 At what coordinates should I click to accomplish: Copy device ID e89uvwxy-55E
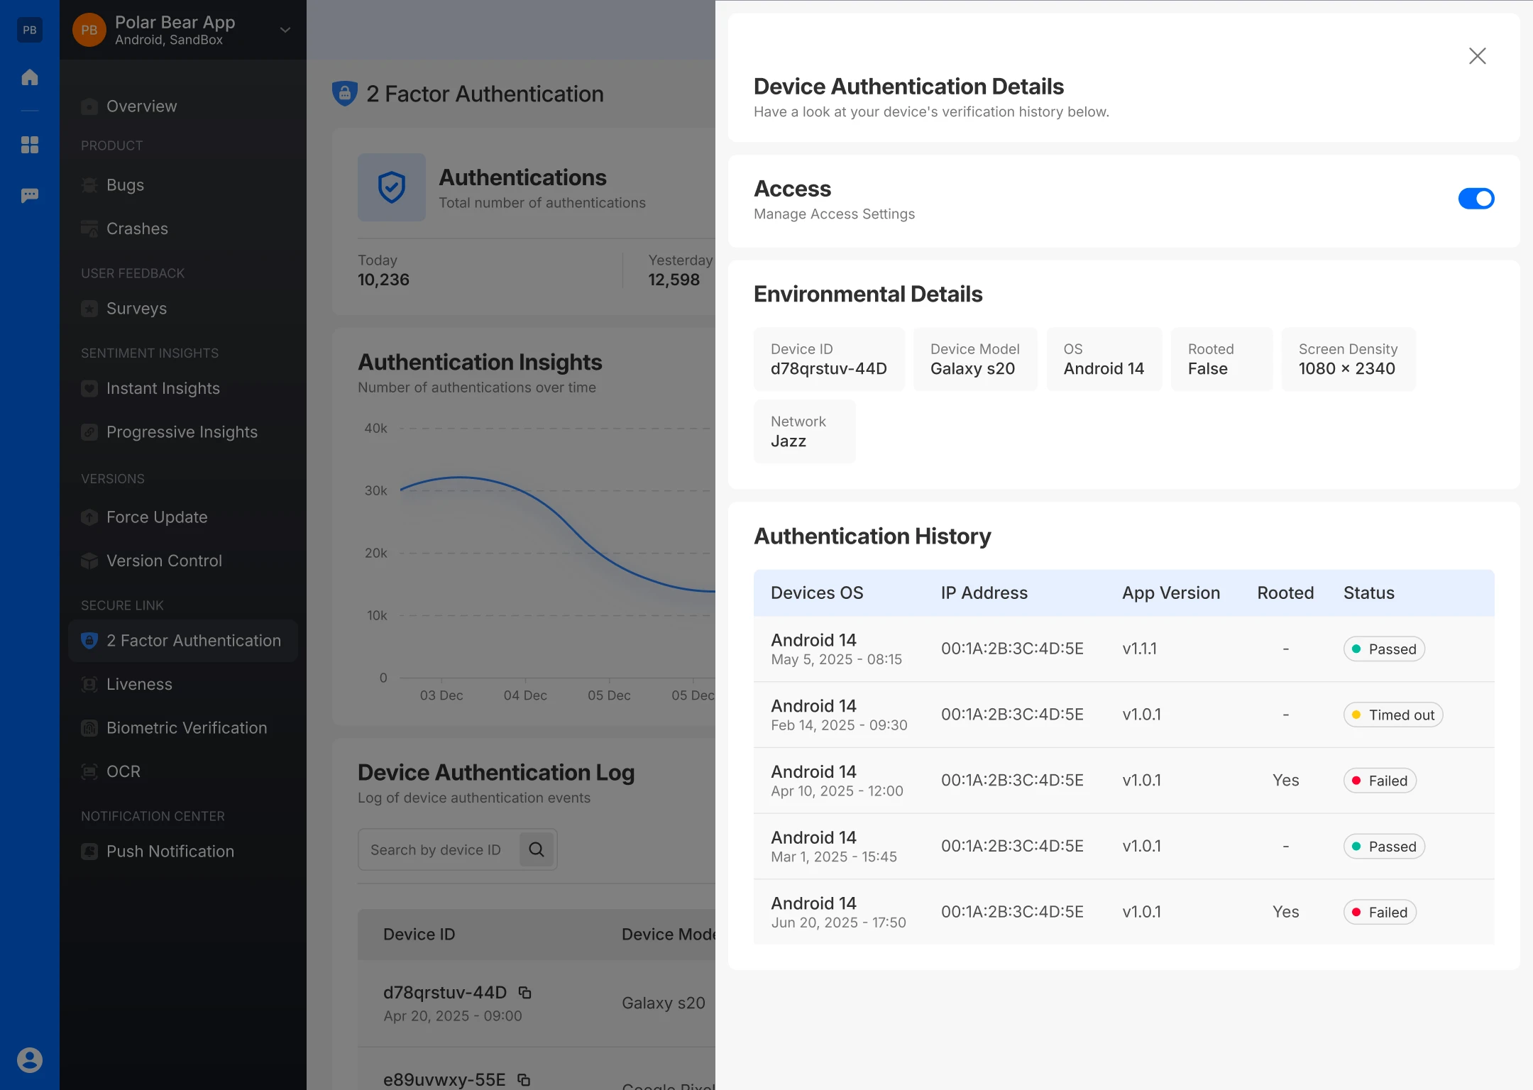coord(524,1079)
